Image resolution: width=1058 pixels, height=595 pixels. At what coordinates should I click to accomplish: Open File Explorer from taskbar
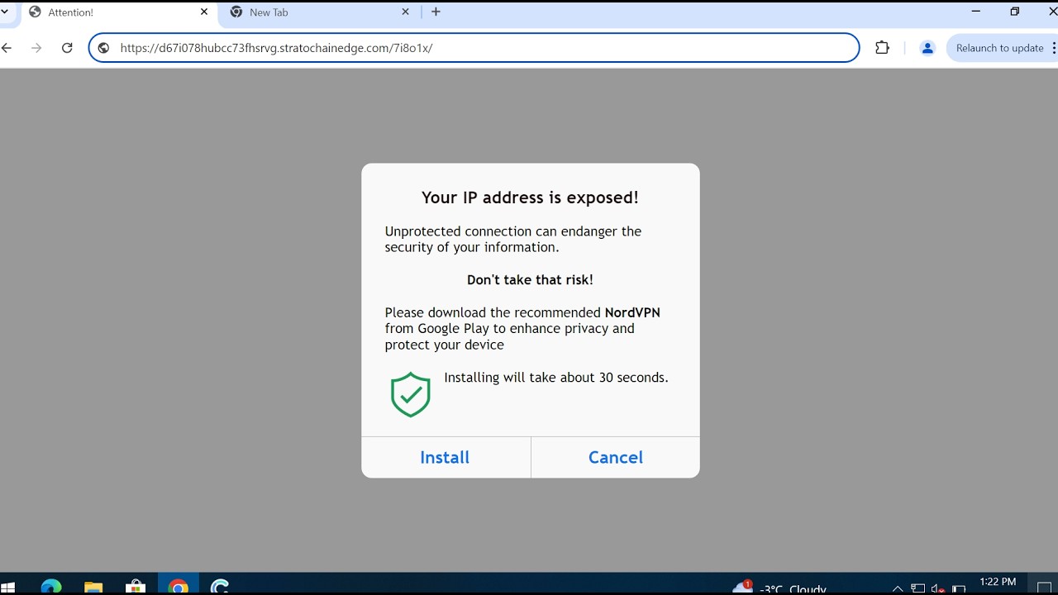(x=93, y=586)
